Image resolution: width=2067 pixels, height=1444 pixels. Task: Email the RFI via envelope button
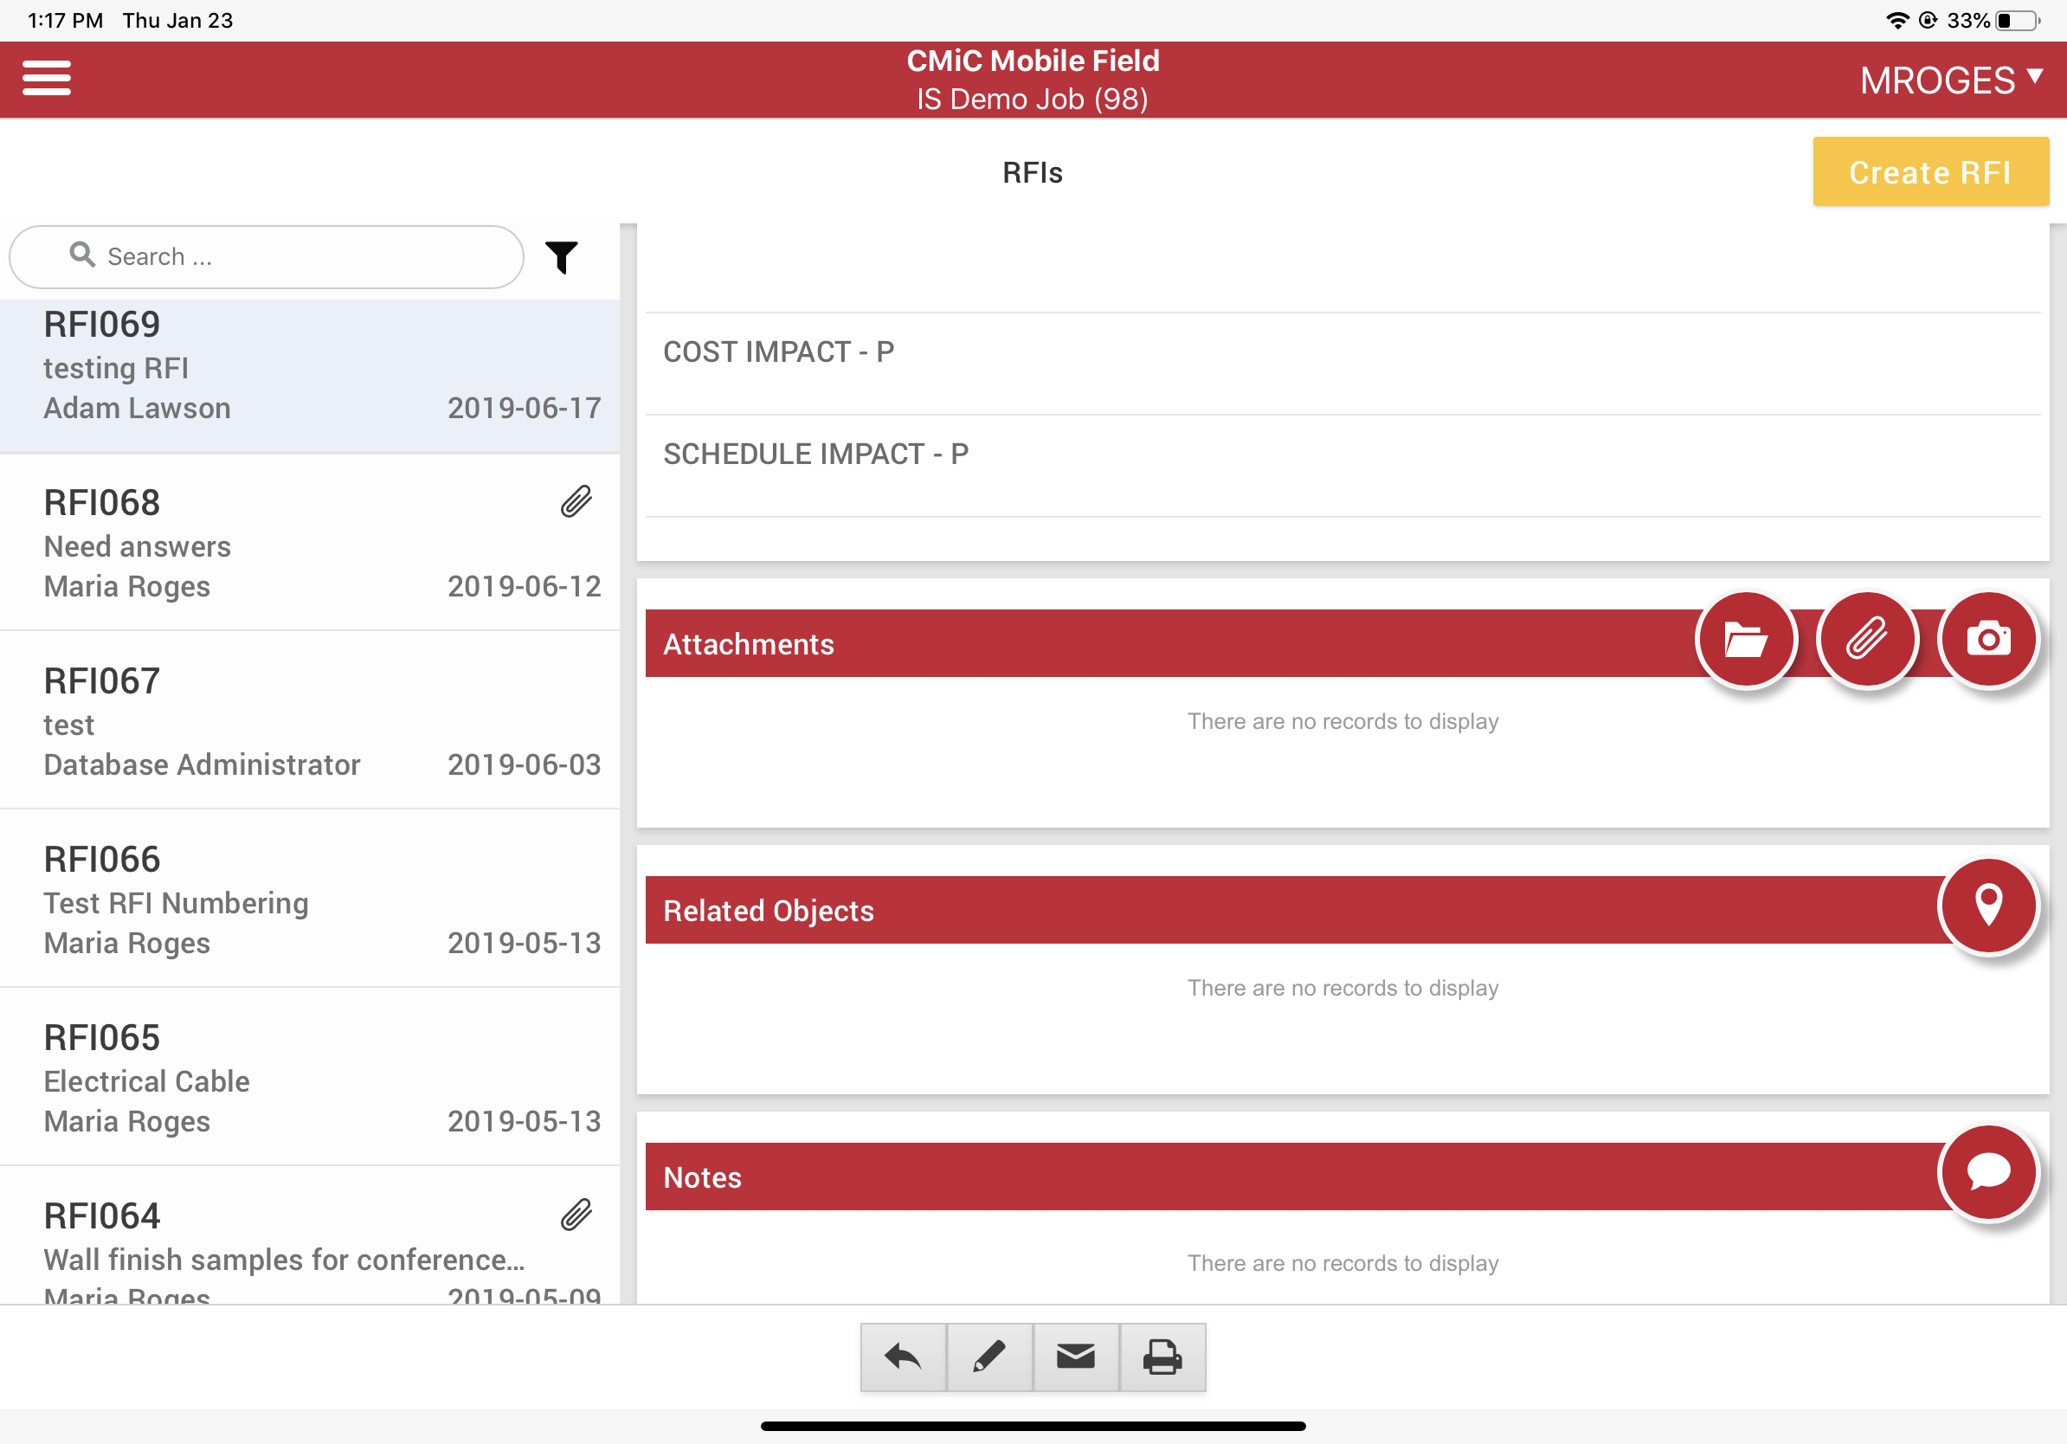tap(1076, 1357)
